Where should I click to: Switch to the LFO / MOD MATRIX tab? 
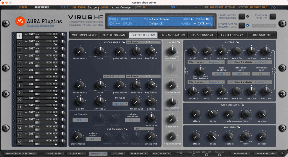click(173, 35)
